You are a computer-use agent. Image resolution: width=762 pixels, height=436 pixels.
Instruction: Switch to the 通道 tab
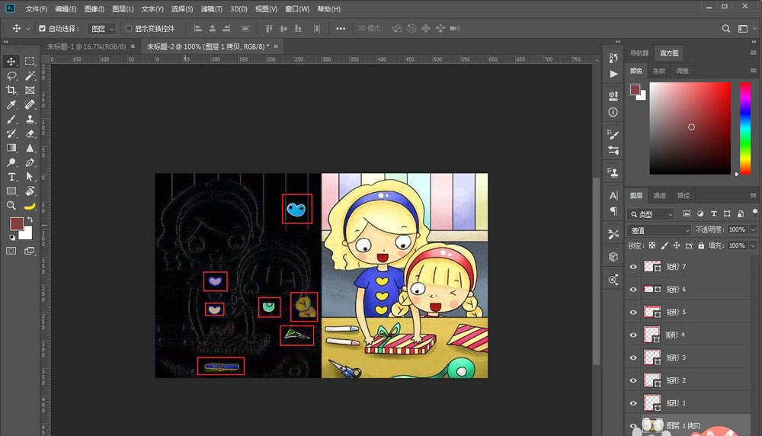point(659,195)
